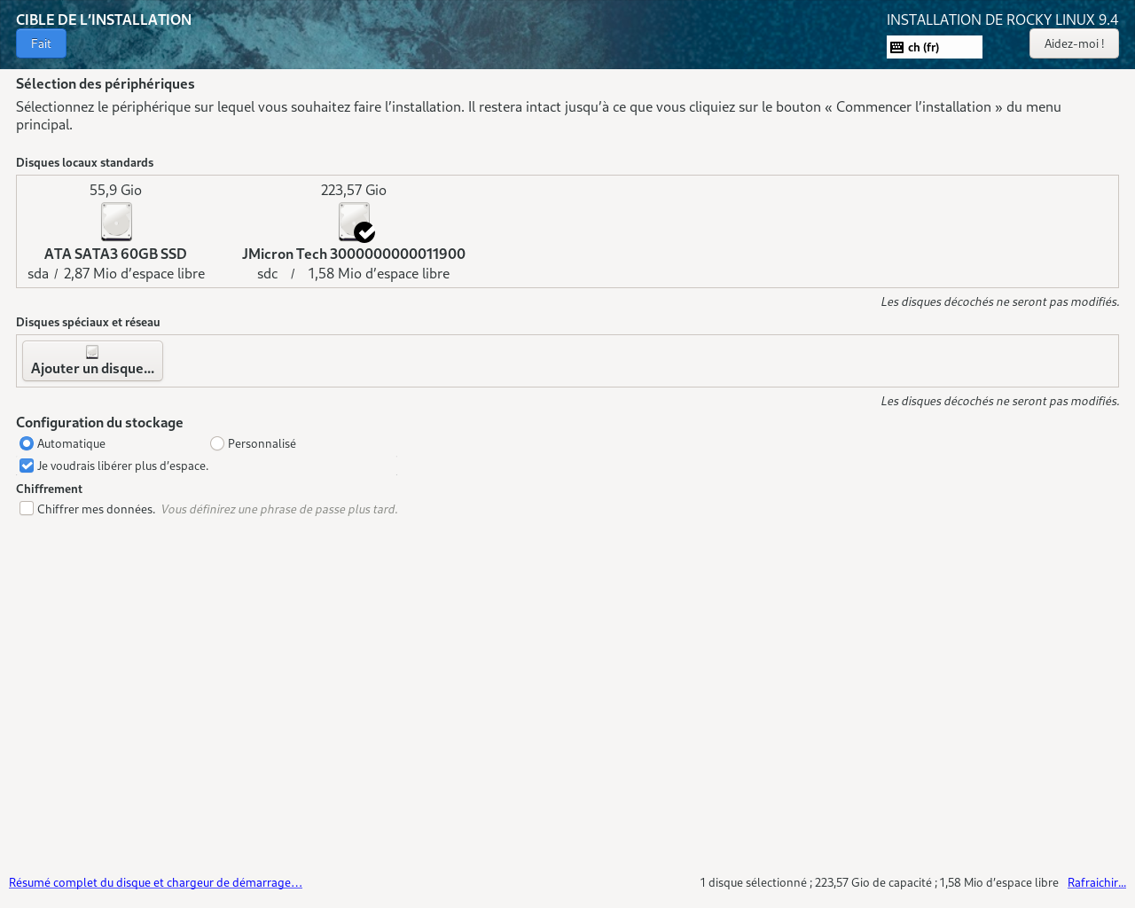Open Résumé complet du disque link
This screenshot has width=1135, height=908.
pos(155,882)
